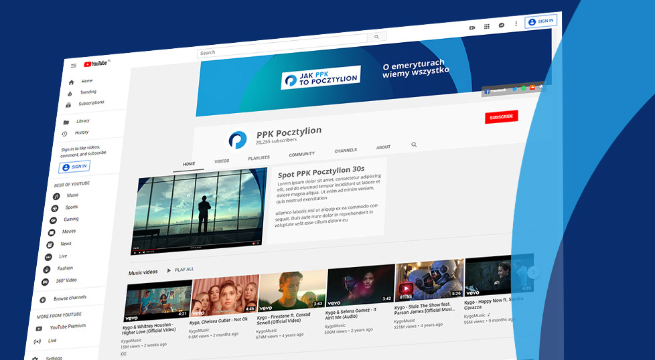Click the Home icon in sidebar
This screenshot has height=360, width=655.
72,82
